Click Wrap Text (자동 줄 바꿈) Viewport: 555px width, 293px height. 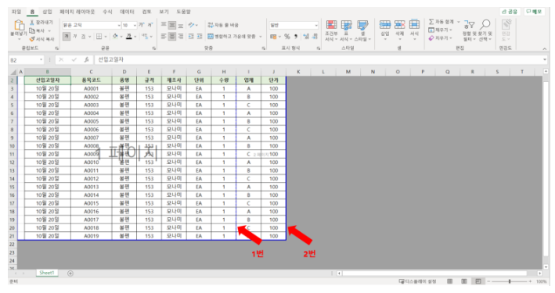(x=223, y=25)
